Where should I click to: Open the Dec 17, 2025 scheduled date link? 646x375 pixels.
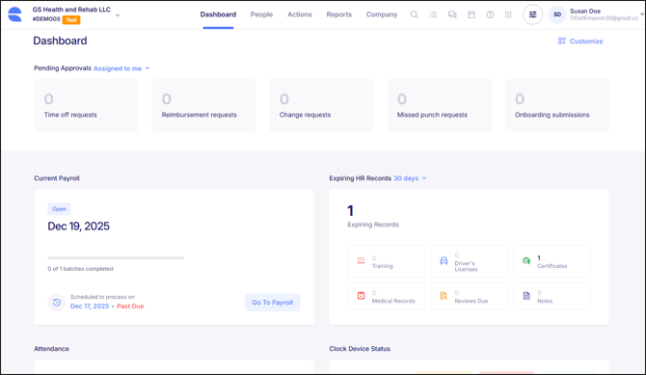(x=90, y=307)
